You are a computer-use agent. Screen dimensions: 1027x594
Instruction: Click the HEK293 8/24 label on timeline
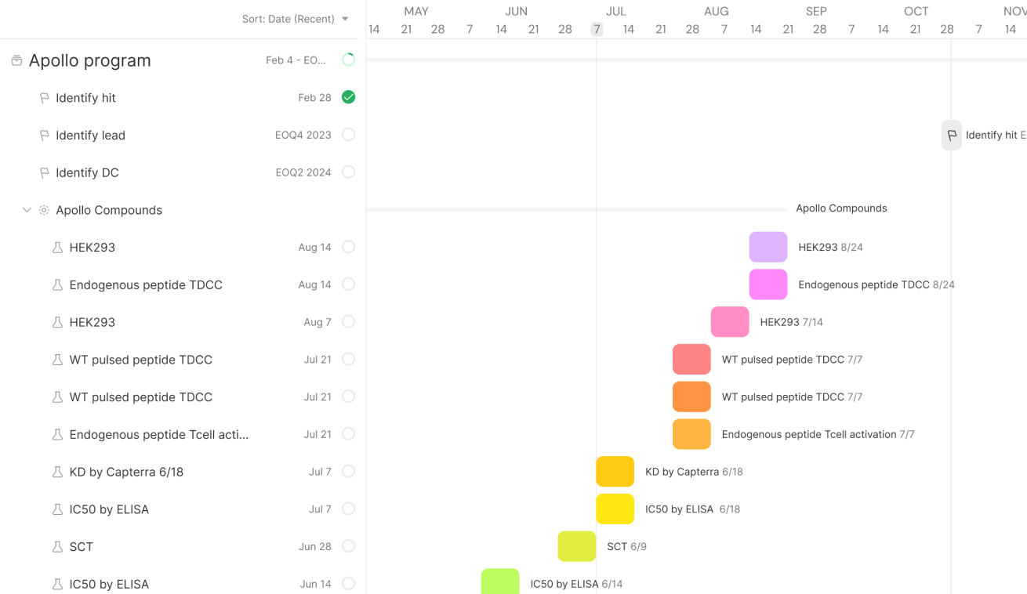830,247
